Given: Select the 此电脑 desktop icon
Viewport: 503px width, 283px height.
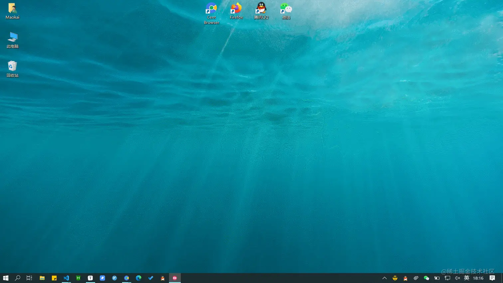Looking at the screenshot, I should click(x=12, y=40).
